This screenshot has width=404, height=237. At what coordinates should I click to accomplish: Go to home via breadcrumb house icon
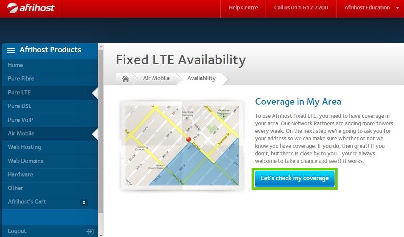[126, 79]
